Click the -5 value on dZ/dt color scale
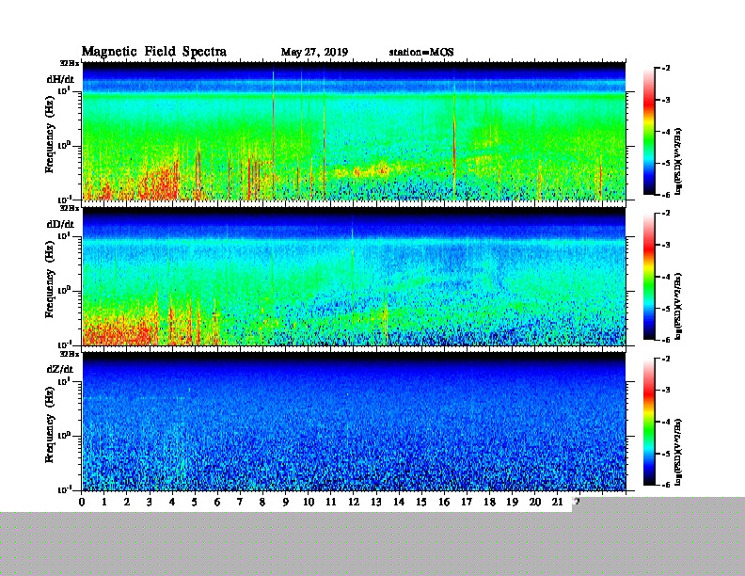 coord(666,454)
